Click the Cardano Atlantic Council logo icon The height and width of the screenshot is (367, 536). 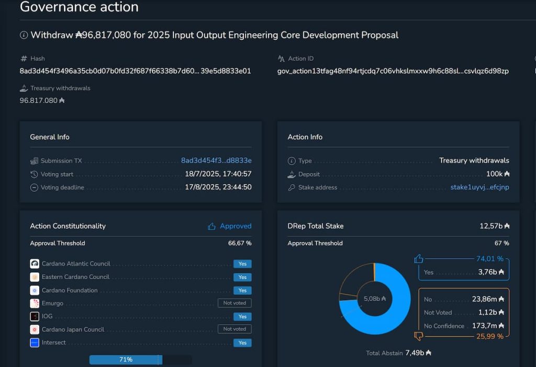[35, 263]
